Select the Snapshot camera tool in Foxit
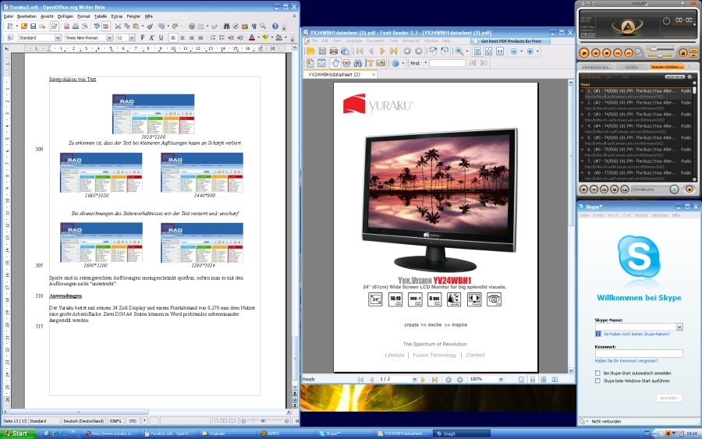This screenshot has width=702, height=439. [x=381, y=63]
